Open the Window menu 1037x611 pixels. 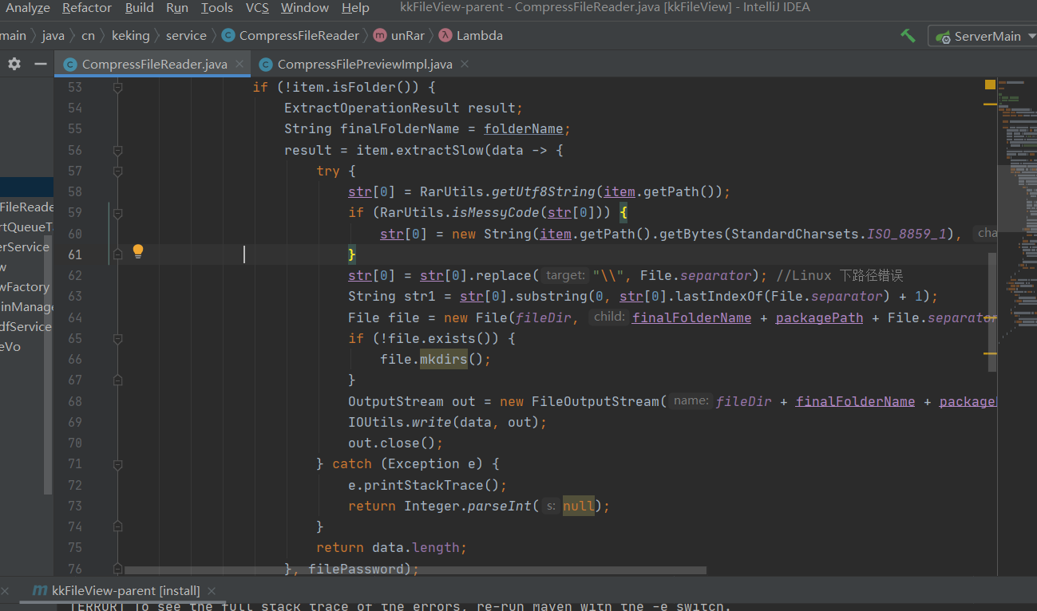coord(305,8)
